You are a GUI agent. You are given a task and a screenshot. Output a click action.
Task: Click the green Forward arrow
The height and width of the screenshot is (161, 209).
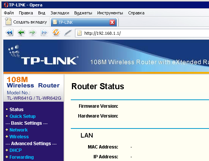click(32, 33)
